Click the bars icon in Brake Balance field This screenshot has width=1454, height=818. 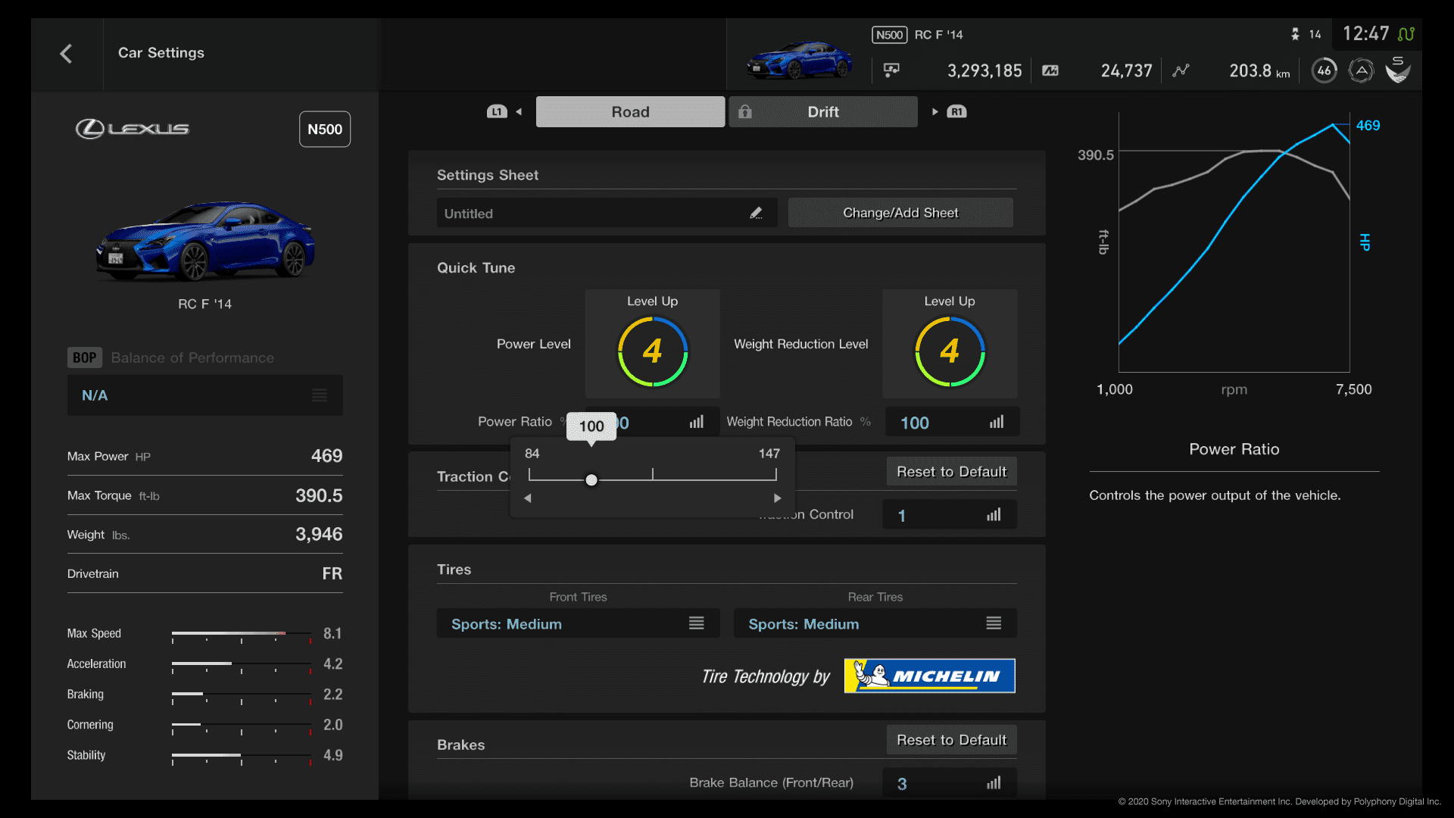(x=994, y=783)
